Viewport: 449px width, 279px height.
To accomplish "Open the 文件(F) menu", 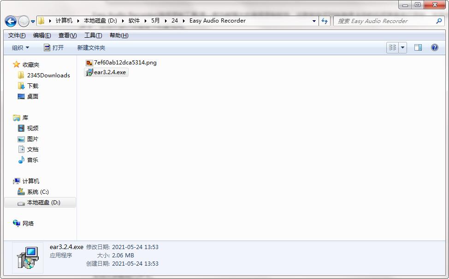I will click(x=17, y=35).
